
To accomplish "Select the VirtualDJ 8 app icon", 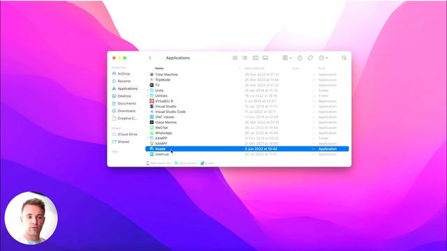I will tap(152, 101).
